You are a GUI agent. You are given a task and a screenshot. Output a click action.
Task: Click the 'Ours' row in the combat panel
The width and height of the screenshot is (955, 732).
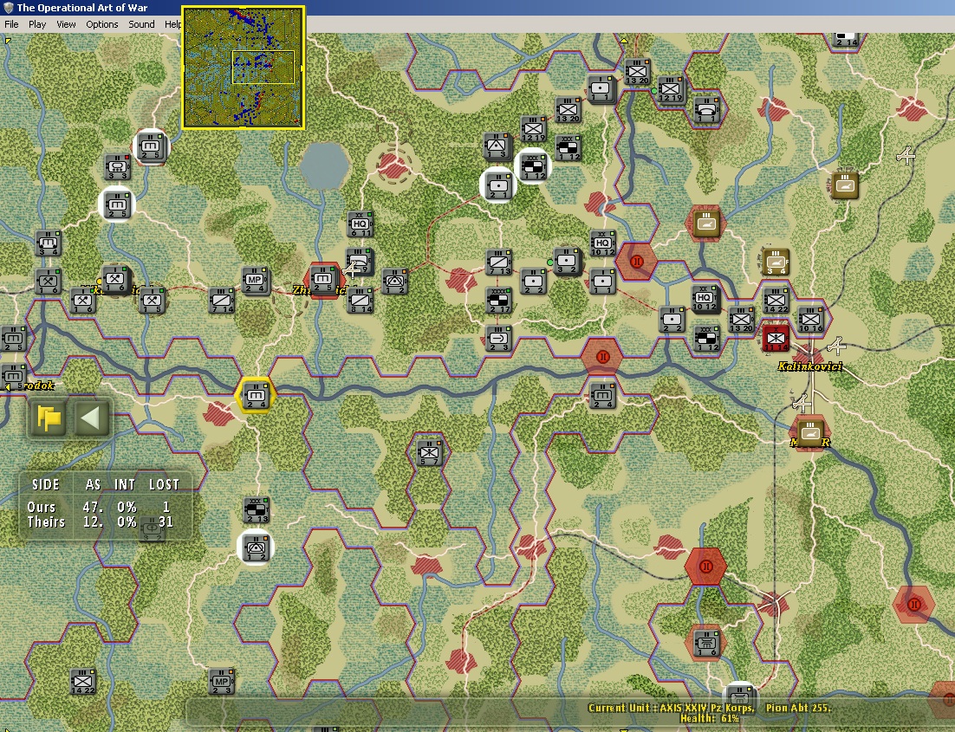pyautogui.click(x=101, y=507)
